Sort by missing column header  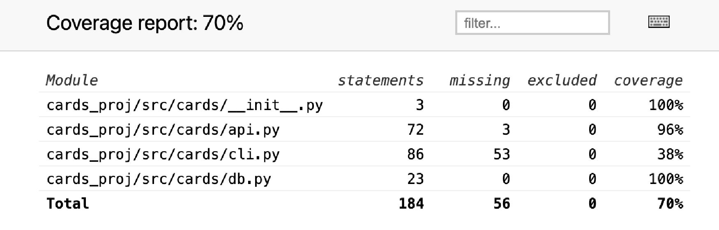(479, 80)
